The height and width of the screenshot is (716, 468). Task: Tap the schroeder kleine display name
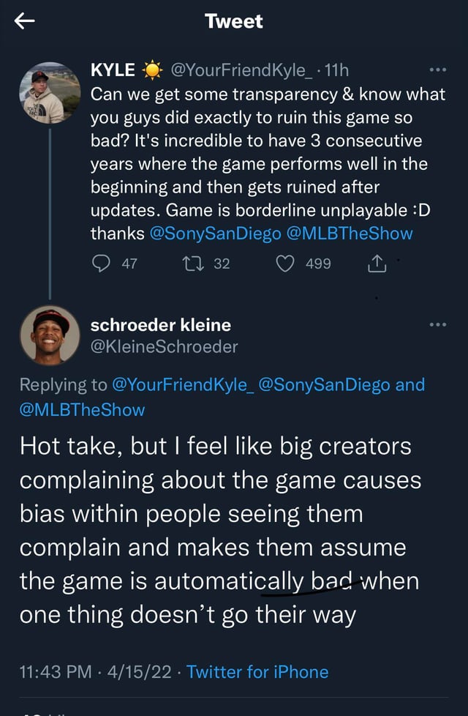159,324
